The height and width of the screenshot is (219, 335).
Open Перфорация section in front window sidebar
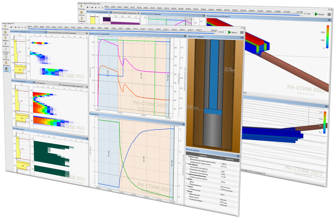coord(6,39)
